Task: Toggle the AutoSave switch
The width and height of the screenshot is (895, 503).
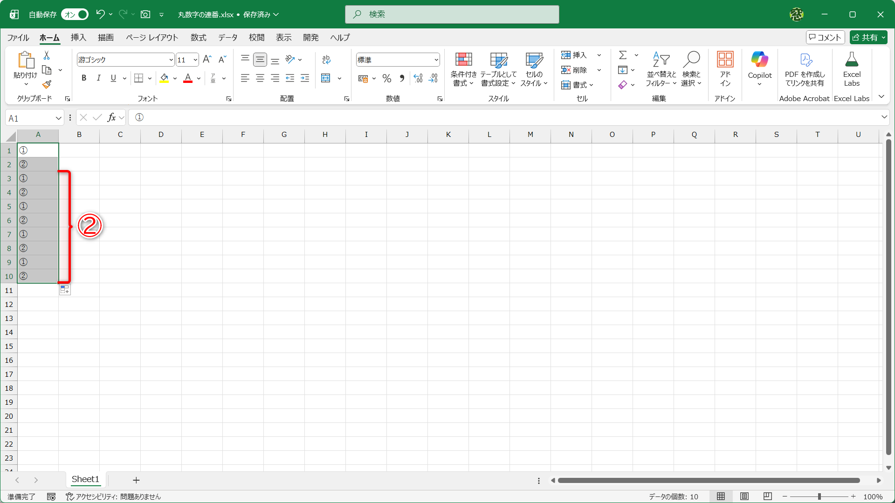Action: pos(75,14)
